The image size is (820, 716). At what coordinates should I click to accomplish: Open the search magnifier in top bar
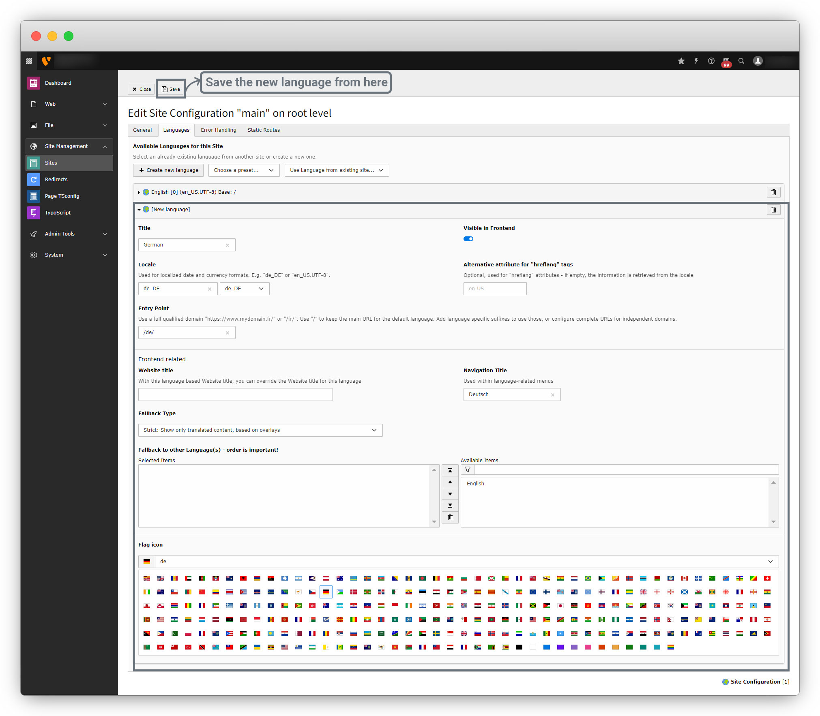[x=741, y=61]
